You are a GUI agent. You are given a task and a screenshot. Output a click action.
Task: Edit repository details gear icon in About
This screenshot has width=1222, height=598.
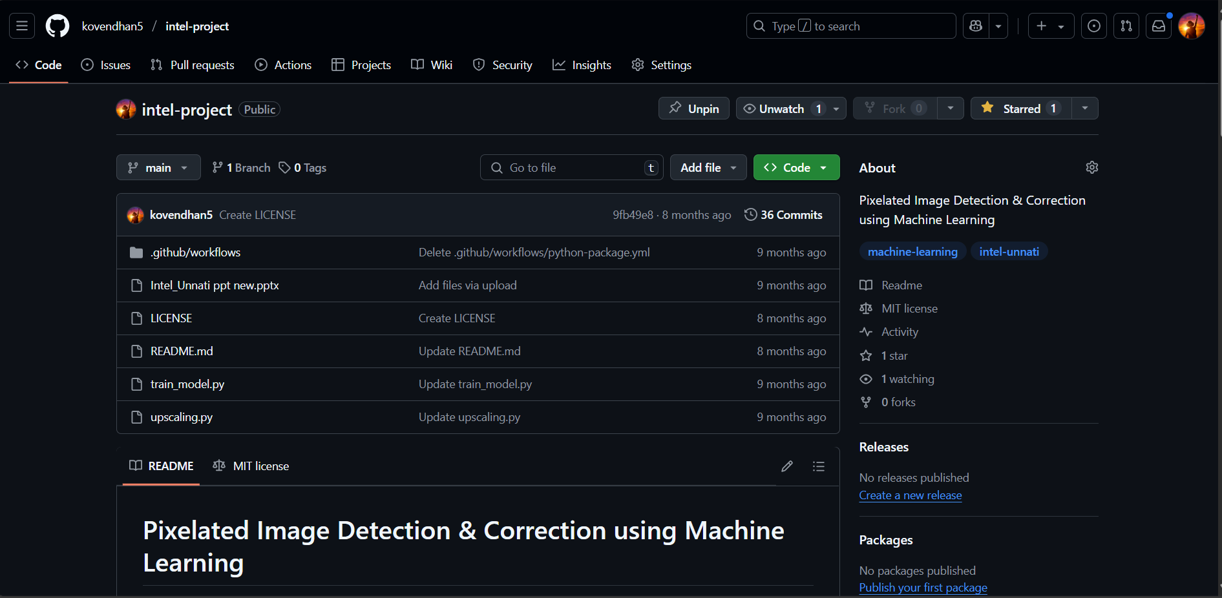1092,167
